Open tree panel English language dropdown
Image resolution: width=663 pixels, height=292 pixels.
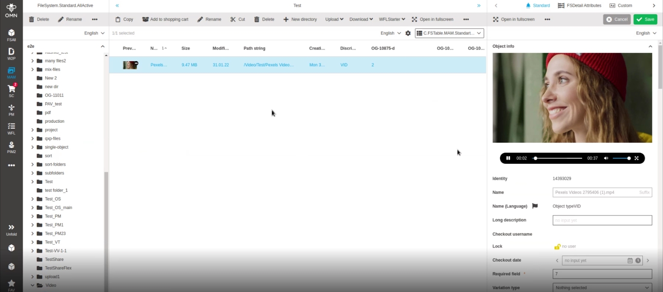pyautogui.click(x=95, y=33)
